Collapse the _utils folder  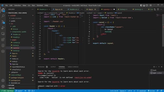21,26
